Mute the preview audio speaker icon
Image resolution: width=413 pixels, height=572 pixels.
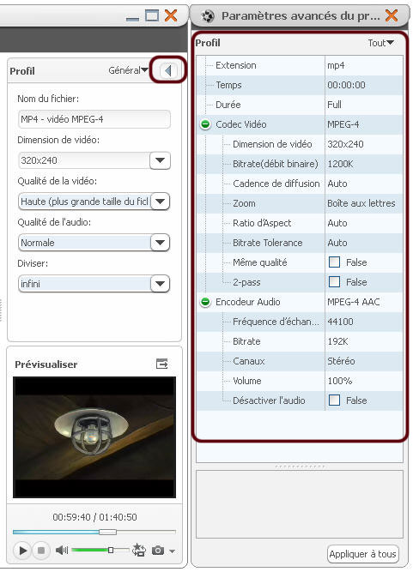(61, 550)
